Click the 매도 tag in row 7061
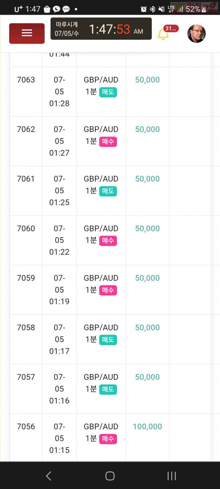The width and height of the screenshot is (220, 489). [x=108, y=191]
